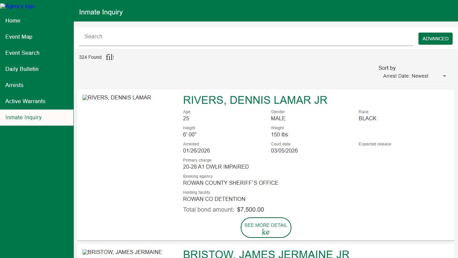Navigate to Home in the sidebar
Viewport: 458px width, 258px height.
[x=13, y=20]
